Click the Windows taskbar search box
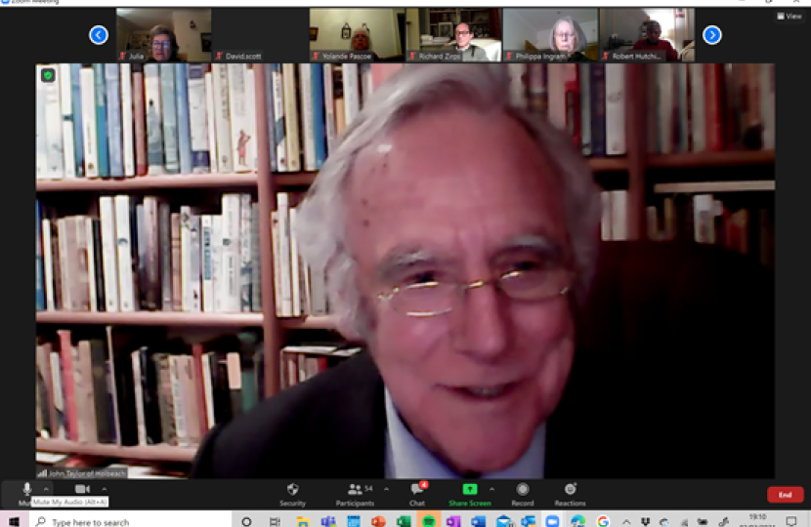811x527 pixels. (127, 521)
